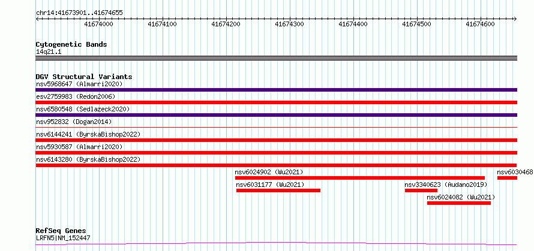Click ruler position 41674100

click(x=163, y=24)
